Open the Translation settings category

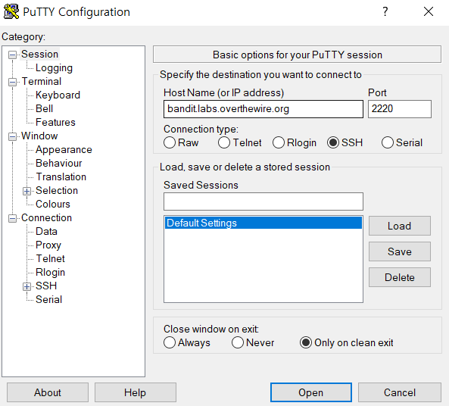61,176
